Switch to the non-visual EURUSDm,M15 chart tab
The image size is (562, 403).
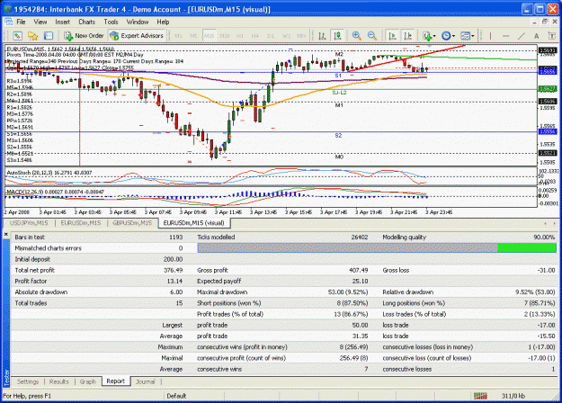click(81, 223)
